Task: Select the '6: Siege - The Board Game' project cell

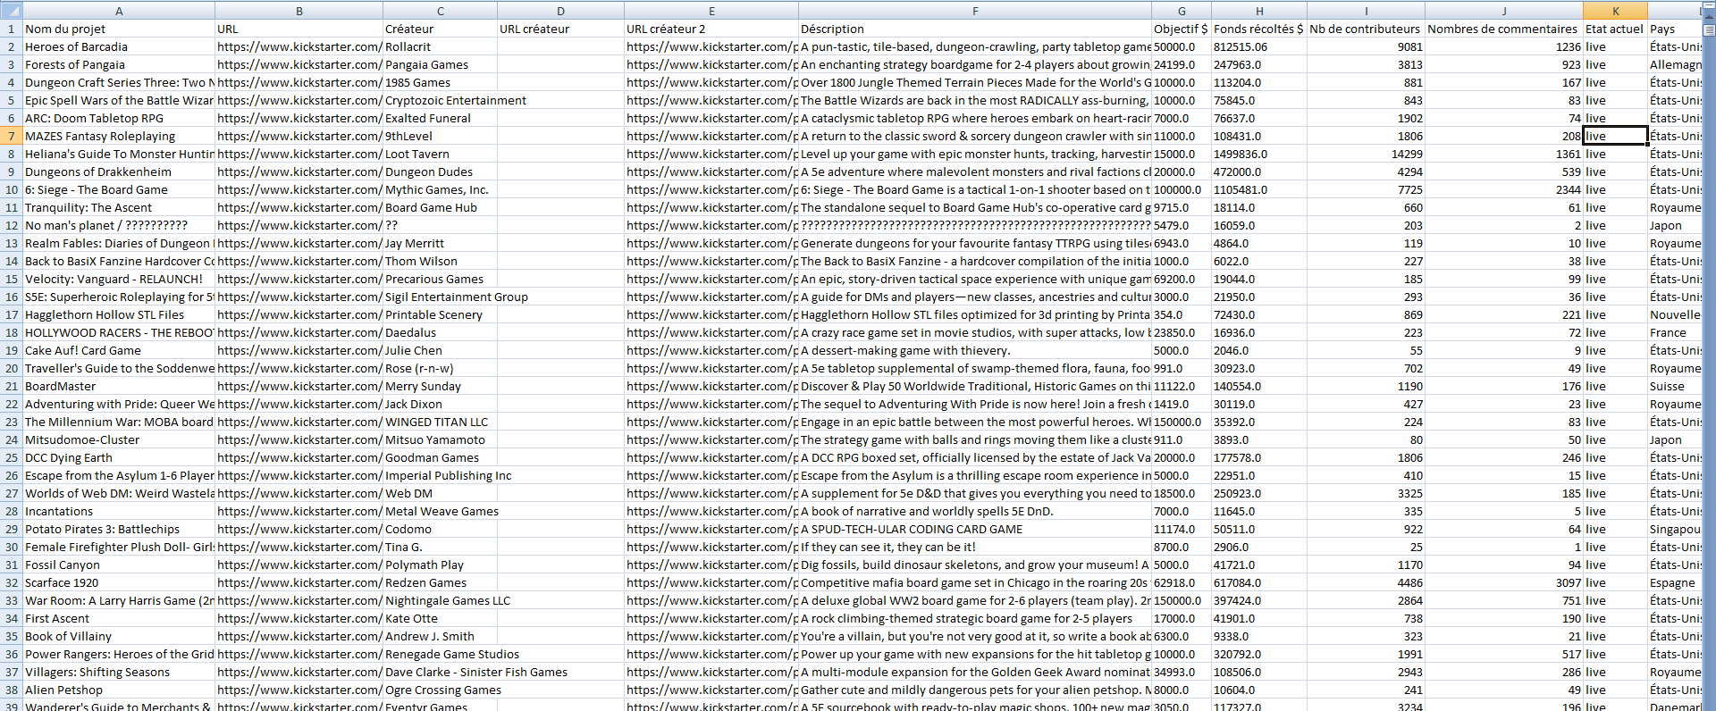Action: click(119, 189)
